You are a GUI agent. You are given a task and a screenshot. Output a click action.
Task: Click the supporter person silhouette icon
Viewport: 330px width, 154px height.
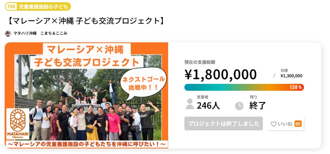click(190, 104)
